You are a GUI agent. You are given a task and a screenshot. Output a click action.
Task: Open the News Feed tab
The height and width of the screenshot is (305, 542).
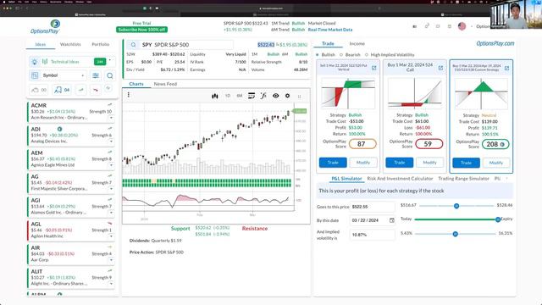(x=165, y=84)
